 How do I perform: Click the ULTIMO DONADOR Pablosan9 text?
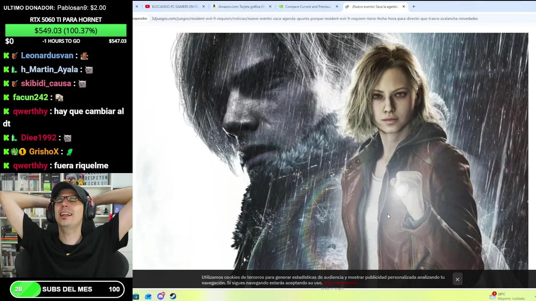pyautogui.click(x=55, y=8)
